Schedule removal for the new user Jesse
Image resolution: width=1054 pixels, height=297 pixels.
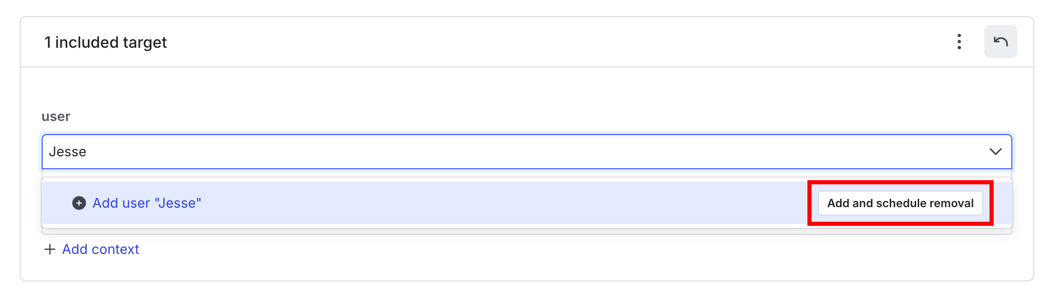coord(900,203)
